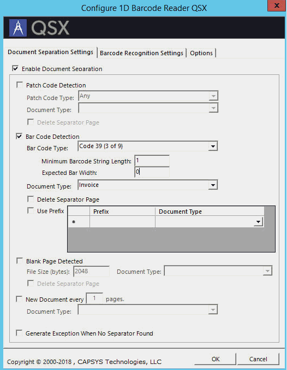
Task: Click the Cancel button
Action: pyautogui.click(x=258, y=359)
